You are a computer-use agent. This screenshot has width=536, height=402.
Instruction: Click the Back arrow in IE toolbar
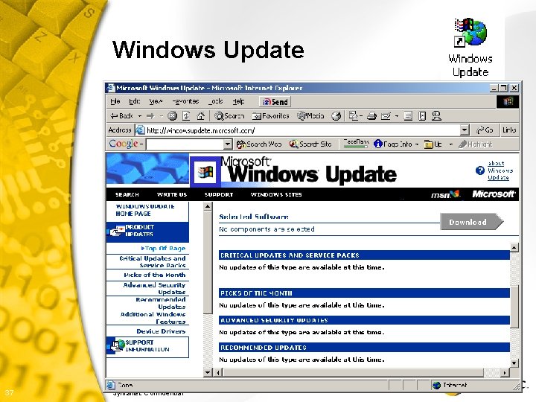point(121,116)
